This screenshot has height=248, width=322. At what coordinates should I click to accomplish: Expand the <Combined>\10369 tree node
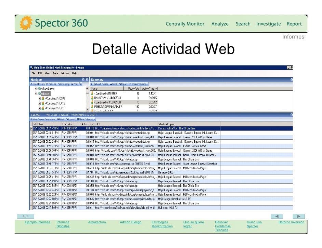click(x=40, y=98)
